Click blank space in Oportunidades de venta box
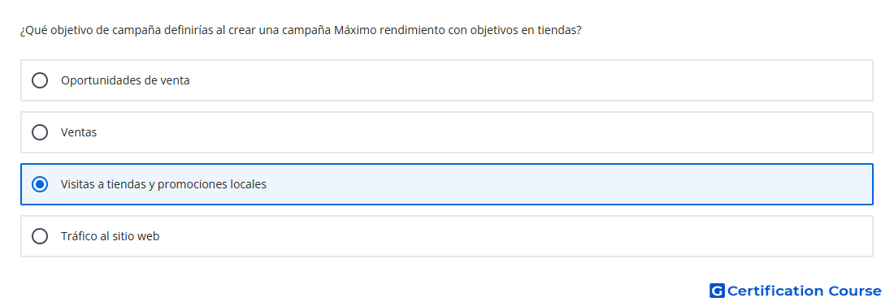 [530, 80]
